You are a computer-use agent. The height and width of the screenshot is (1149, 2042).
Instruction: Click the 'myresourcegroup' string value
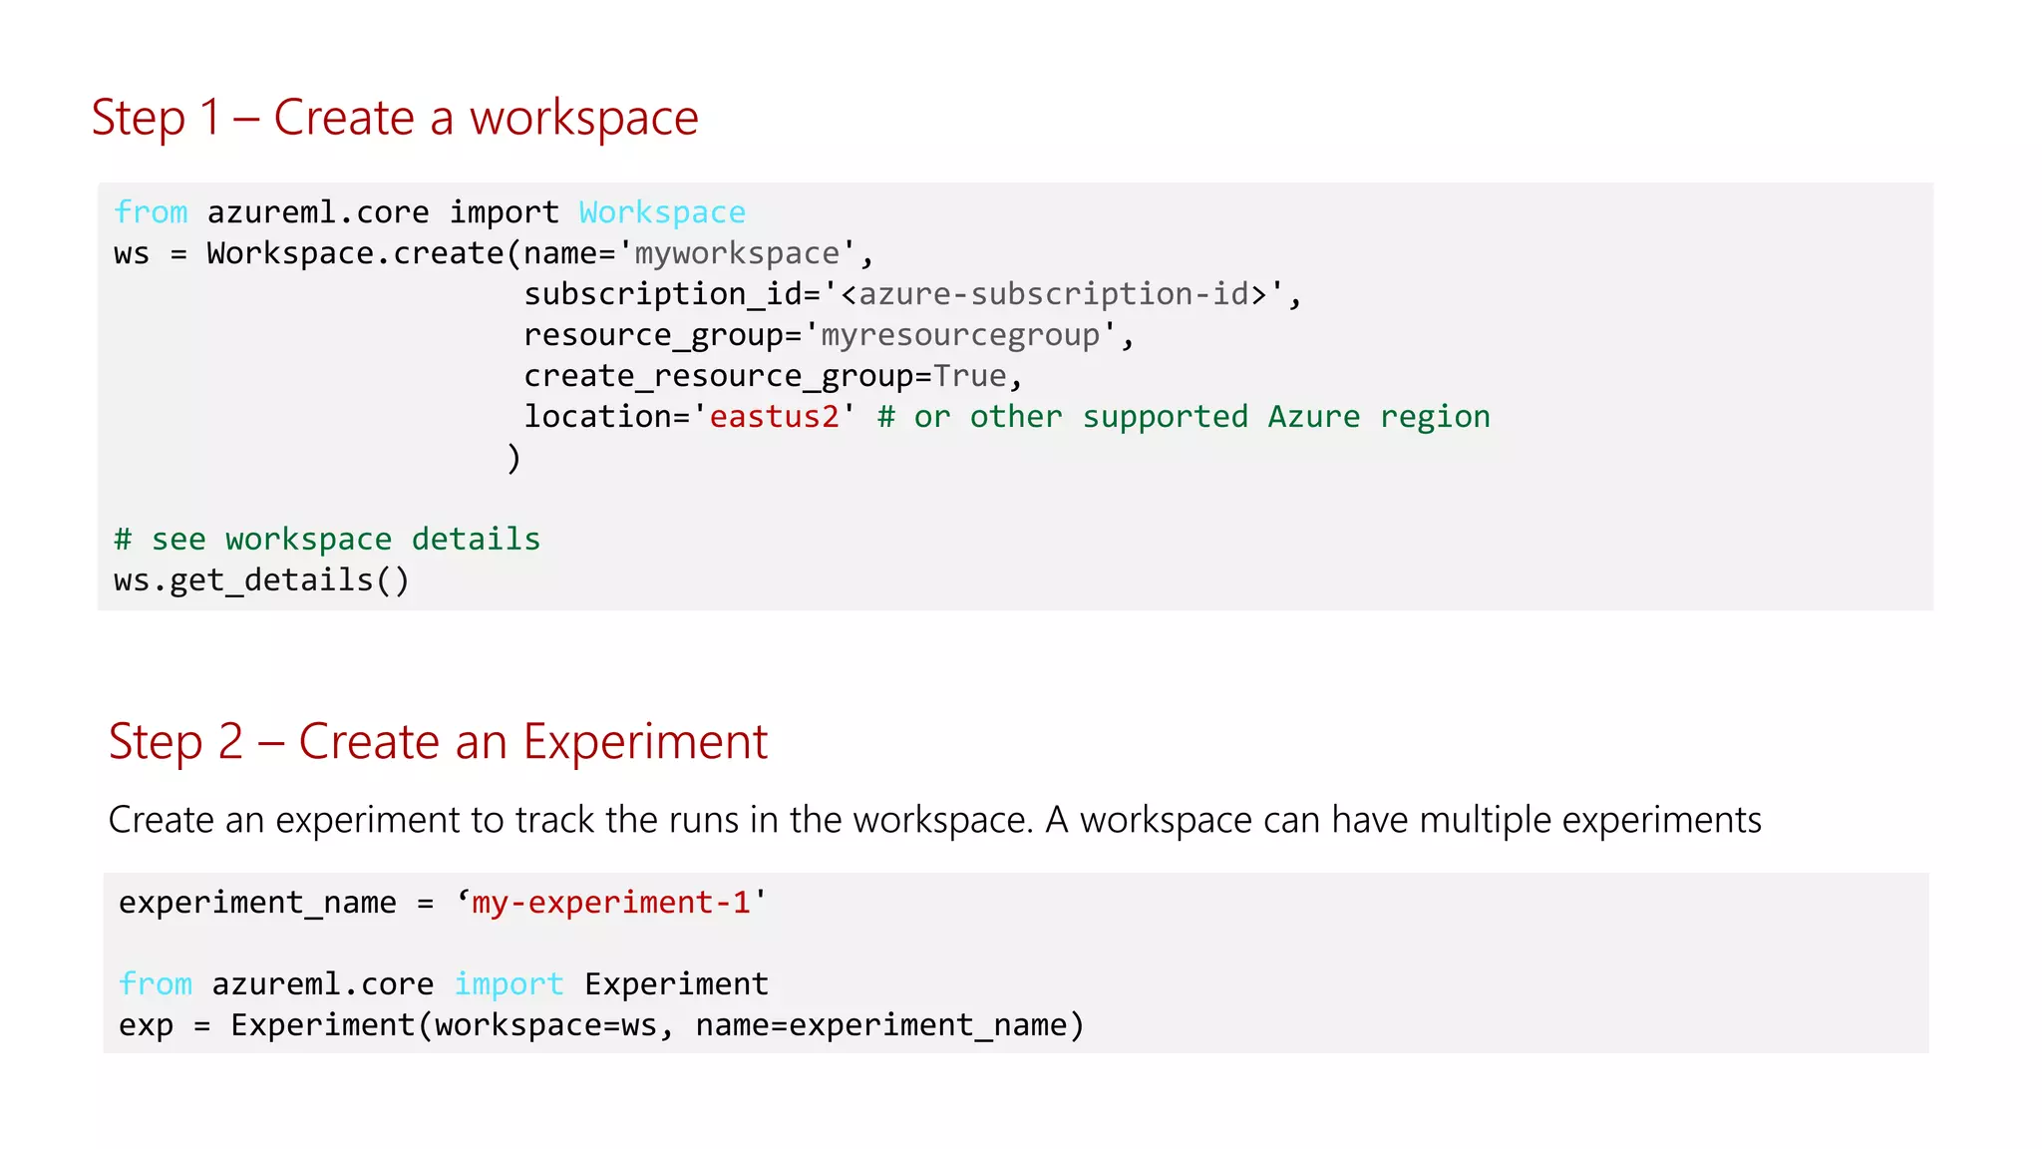tap(960, 335)
